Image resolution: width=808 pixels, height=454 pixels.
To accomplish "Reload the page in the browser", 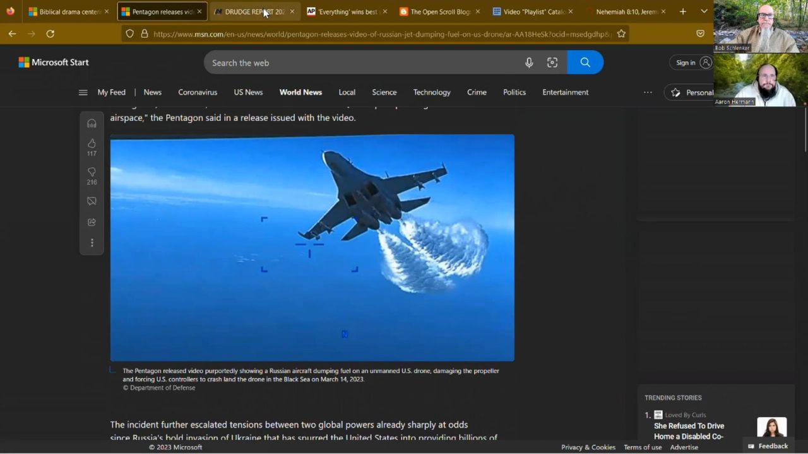I will (50, 33).
